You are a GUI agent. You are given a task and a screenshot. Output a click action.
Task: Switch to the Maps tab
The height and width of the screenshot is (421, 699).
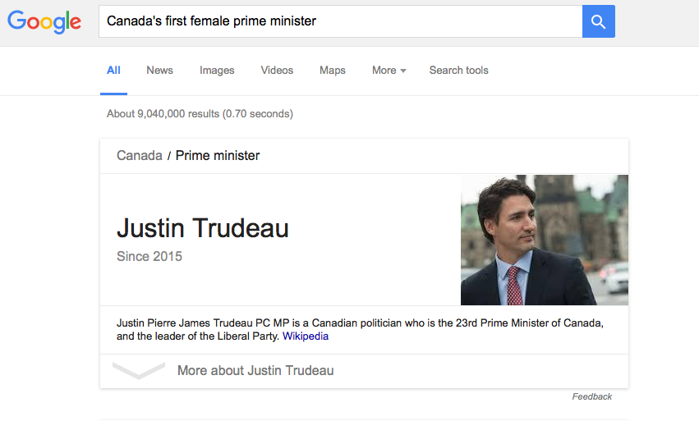coord(333,71)
